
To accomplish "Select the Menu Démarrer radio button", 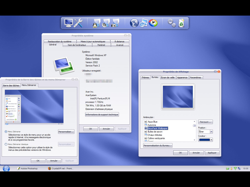I will pos(6,132).
